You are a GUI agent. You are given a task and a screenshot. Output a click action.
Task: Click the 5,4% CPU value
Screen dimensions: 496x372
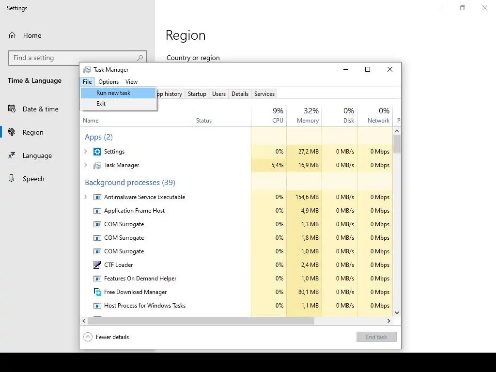point(277,165)
